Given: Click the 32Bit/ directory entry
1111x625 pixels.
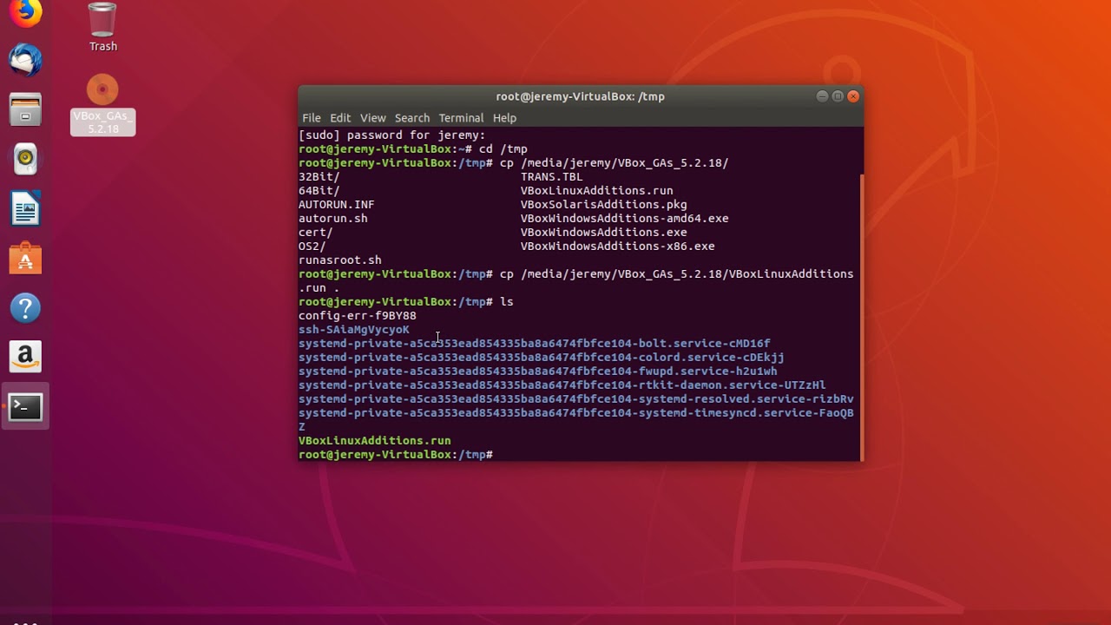Looking at the screenshot, I should pos(319,177).
